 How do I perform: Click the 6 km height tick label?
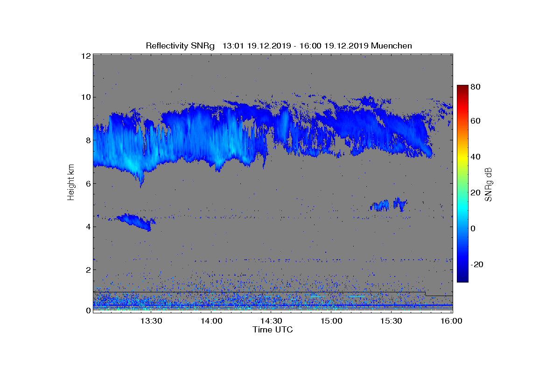88,183
